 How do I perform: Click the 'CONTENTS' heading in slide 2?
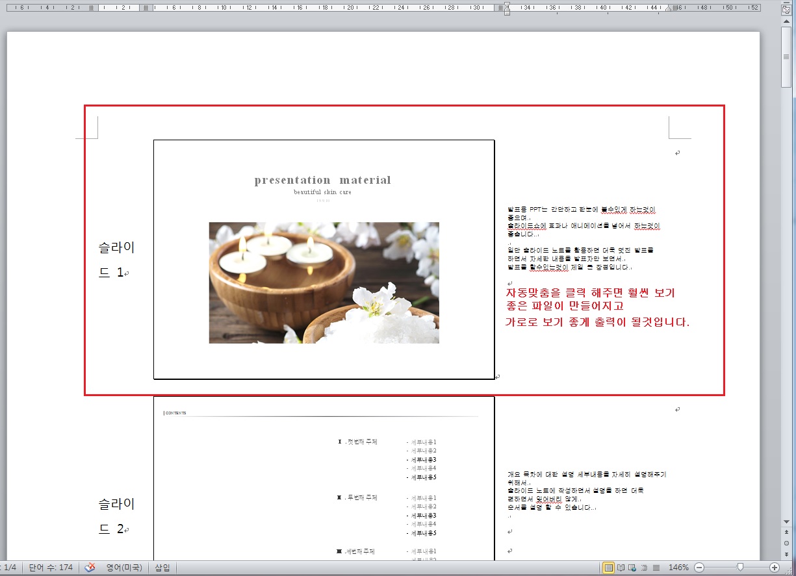(x=176, y=412)
